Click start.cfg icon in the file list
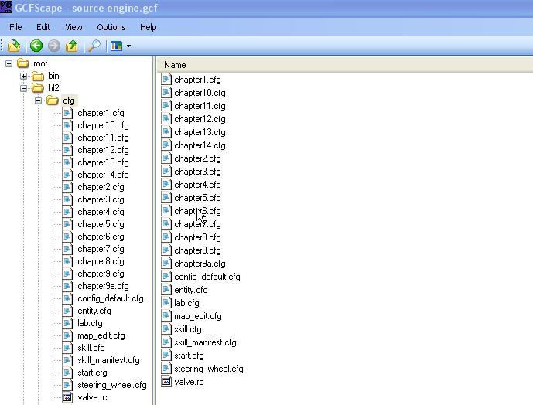 coord(166,356)
